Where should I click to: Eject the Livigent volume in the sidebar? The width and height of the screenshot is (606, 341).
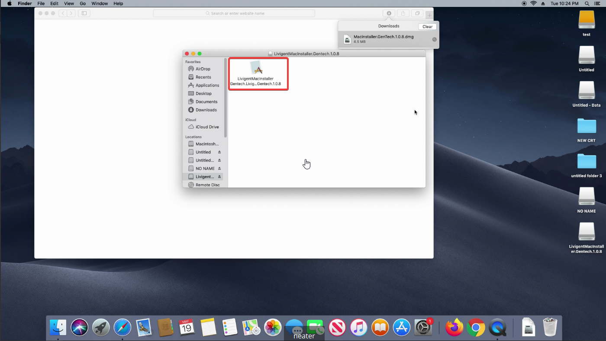click(219, 177)
